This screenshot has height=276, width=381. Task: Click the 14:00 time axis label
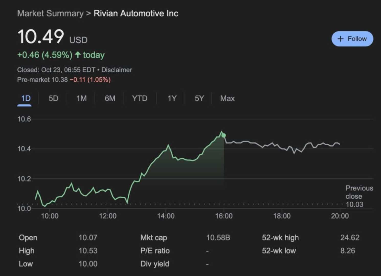(x=166, y=216)
